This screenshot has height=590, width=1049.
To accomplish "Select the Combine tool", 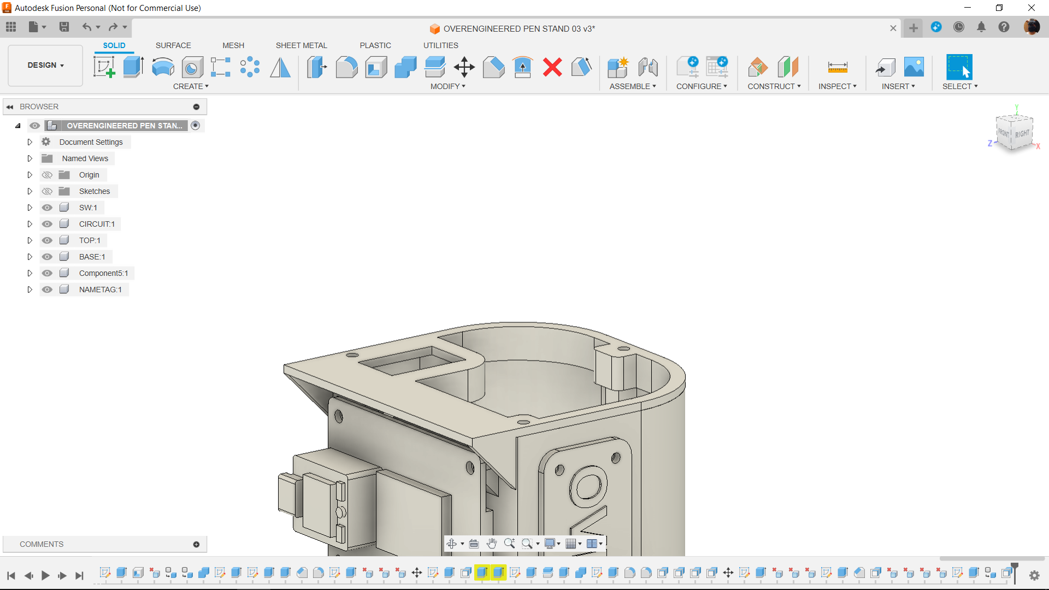I will 405,67.
